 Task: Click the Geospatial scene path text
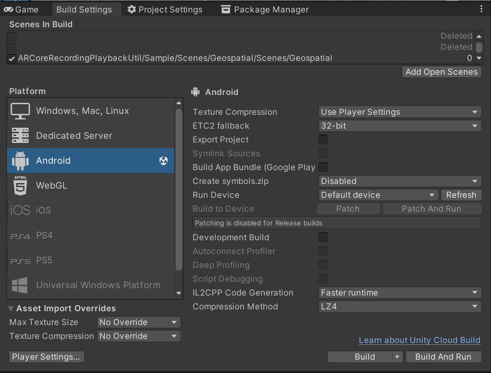[175, 58]
